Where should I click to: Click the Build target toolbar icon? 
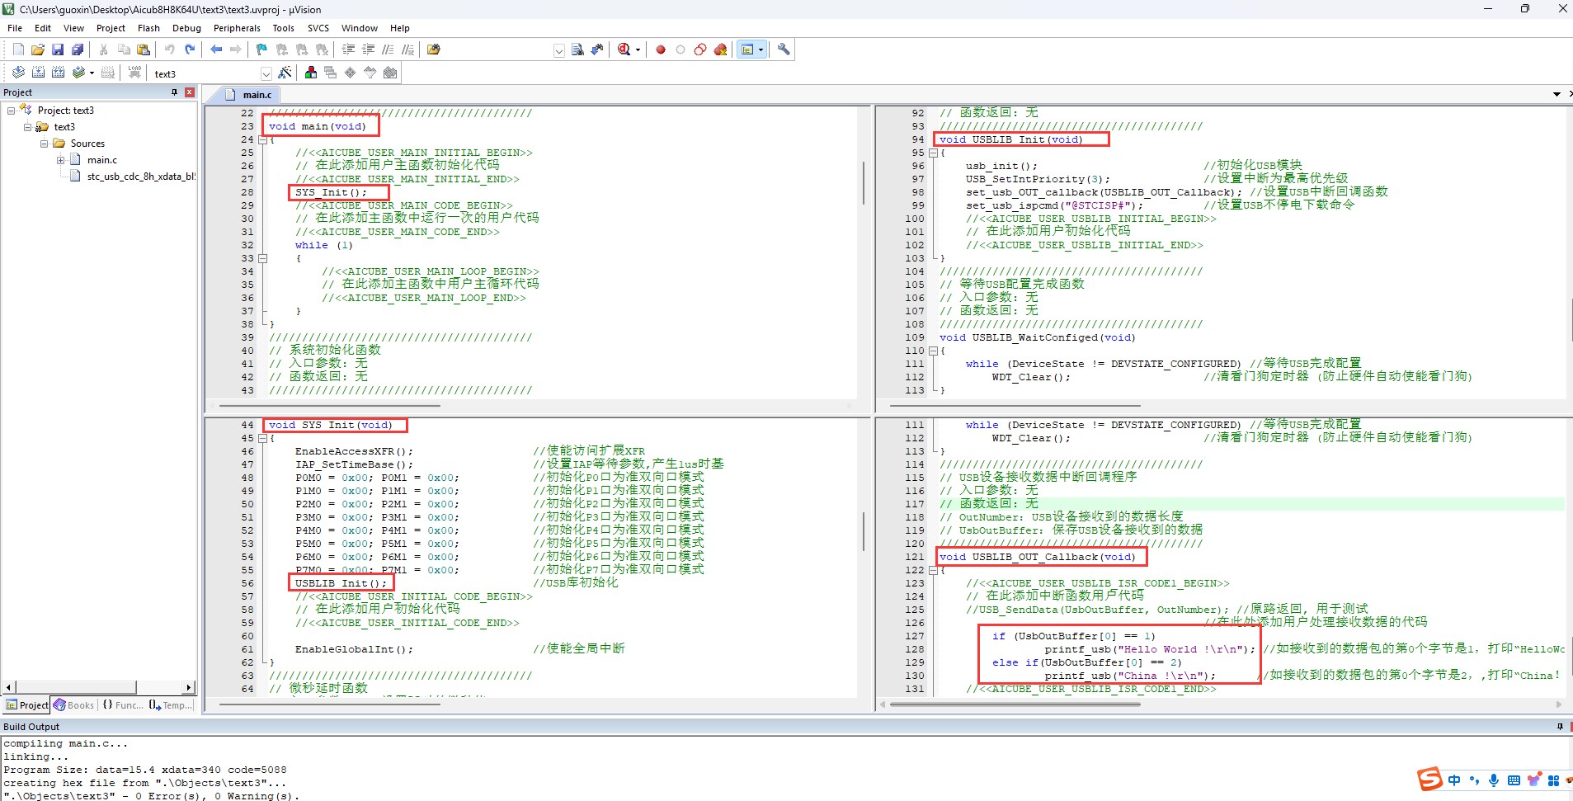pyautogui.click(x=38, y=73)
